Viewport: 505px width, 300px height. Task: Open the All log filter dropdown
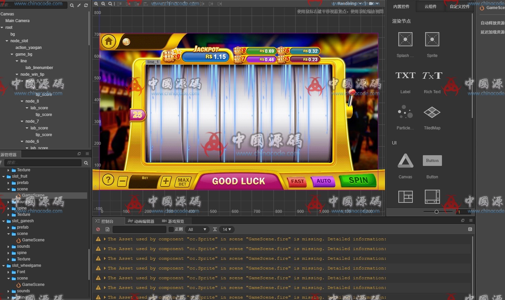pyautogui.click(x=198, y=230)
